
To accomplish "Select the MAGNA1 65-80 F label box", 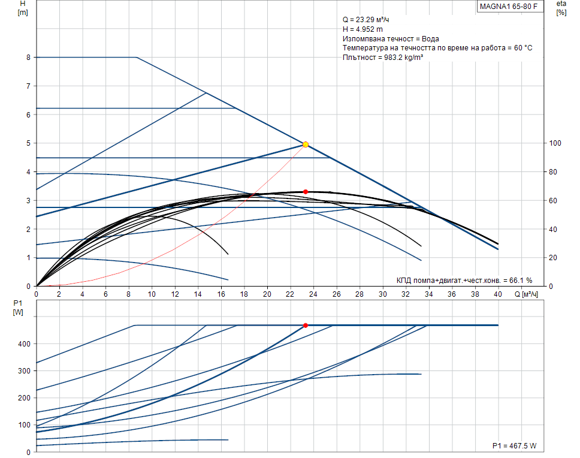I will (x=509, y=7).
